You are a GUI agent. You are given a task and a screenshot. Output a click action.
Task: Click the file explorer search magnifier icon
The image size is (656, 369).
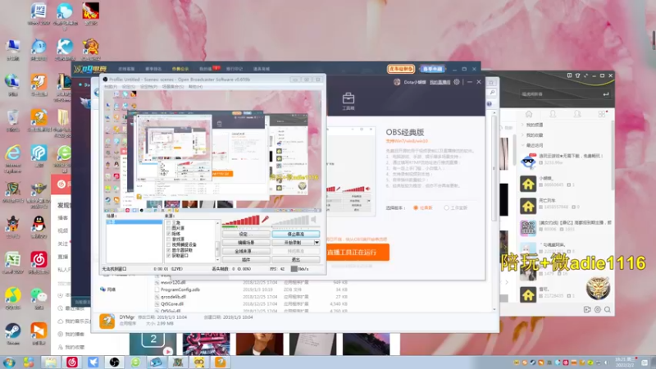click(492, 93)
